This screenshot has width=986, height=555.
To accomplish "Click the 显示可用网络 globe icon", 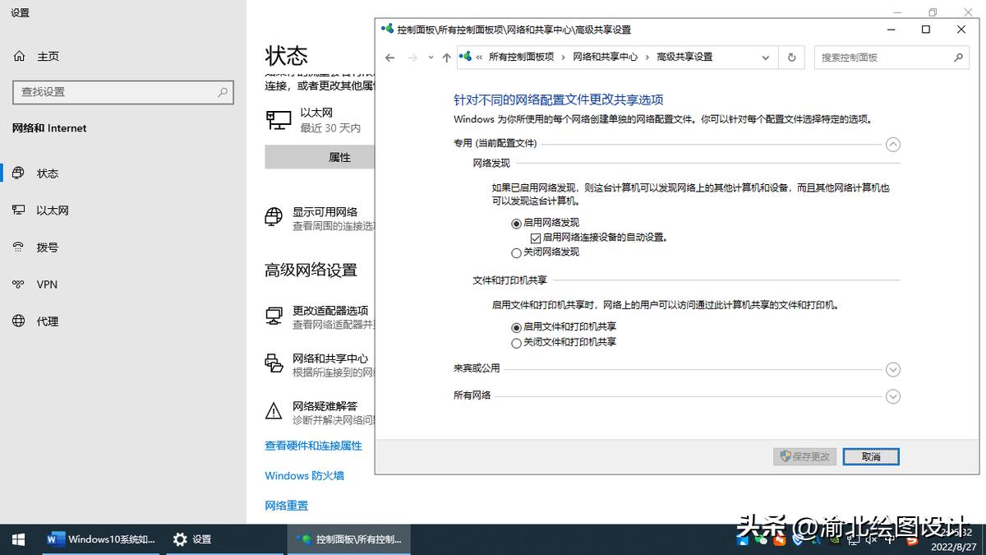I will tap(272, 218).
